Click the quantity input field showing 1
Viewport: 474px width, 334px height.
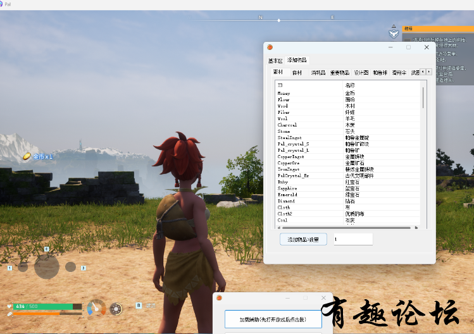353,239
